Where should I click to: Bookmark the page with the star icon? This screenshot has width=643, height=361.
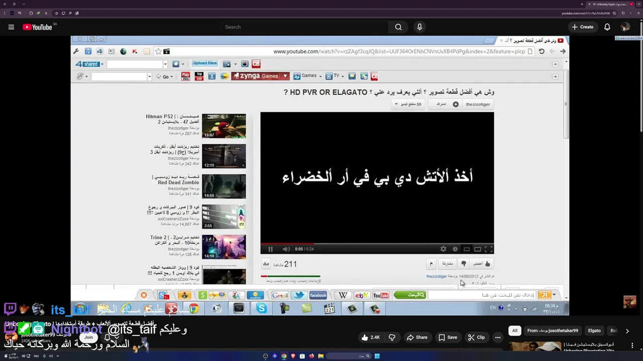[158, 51]
